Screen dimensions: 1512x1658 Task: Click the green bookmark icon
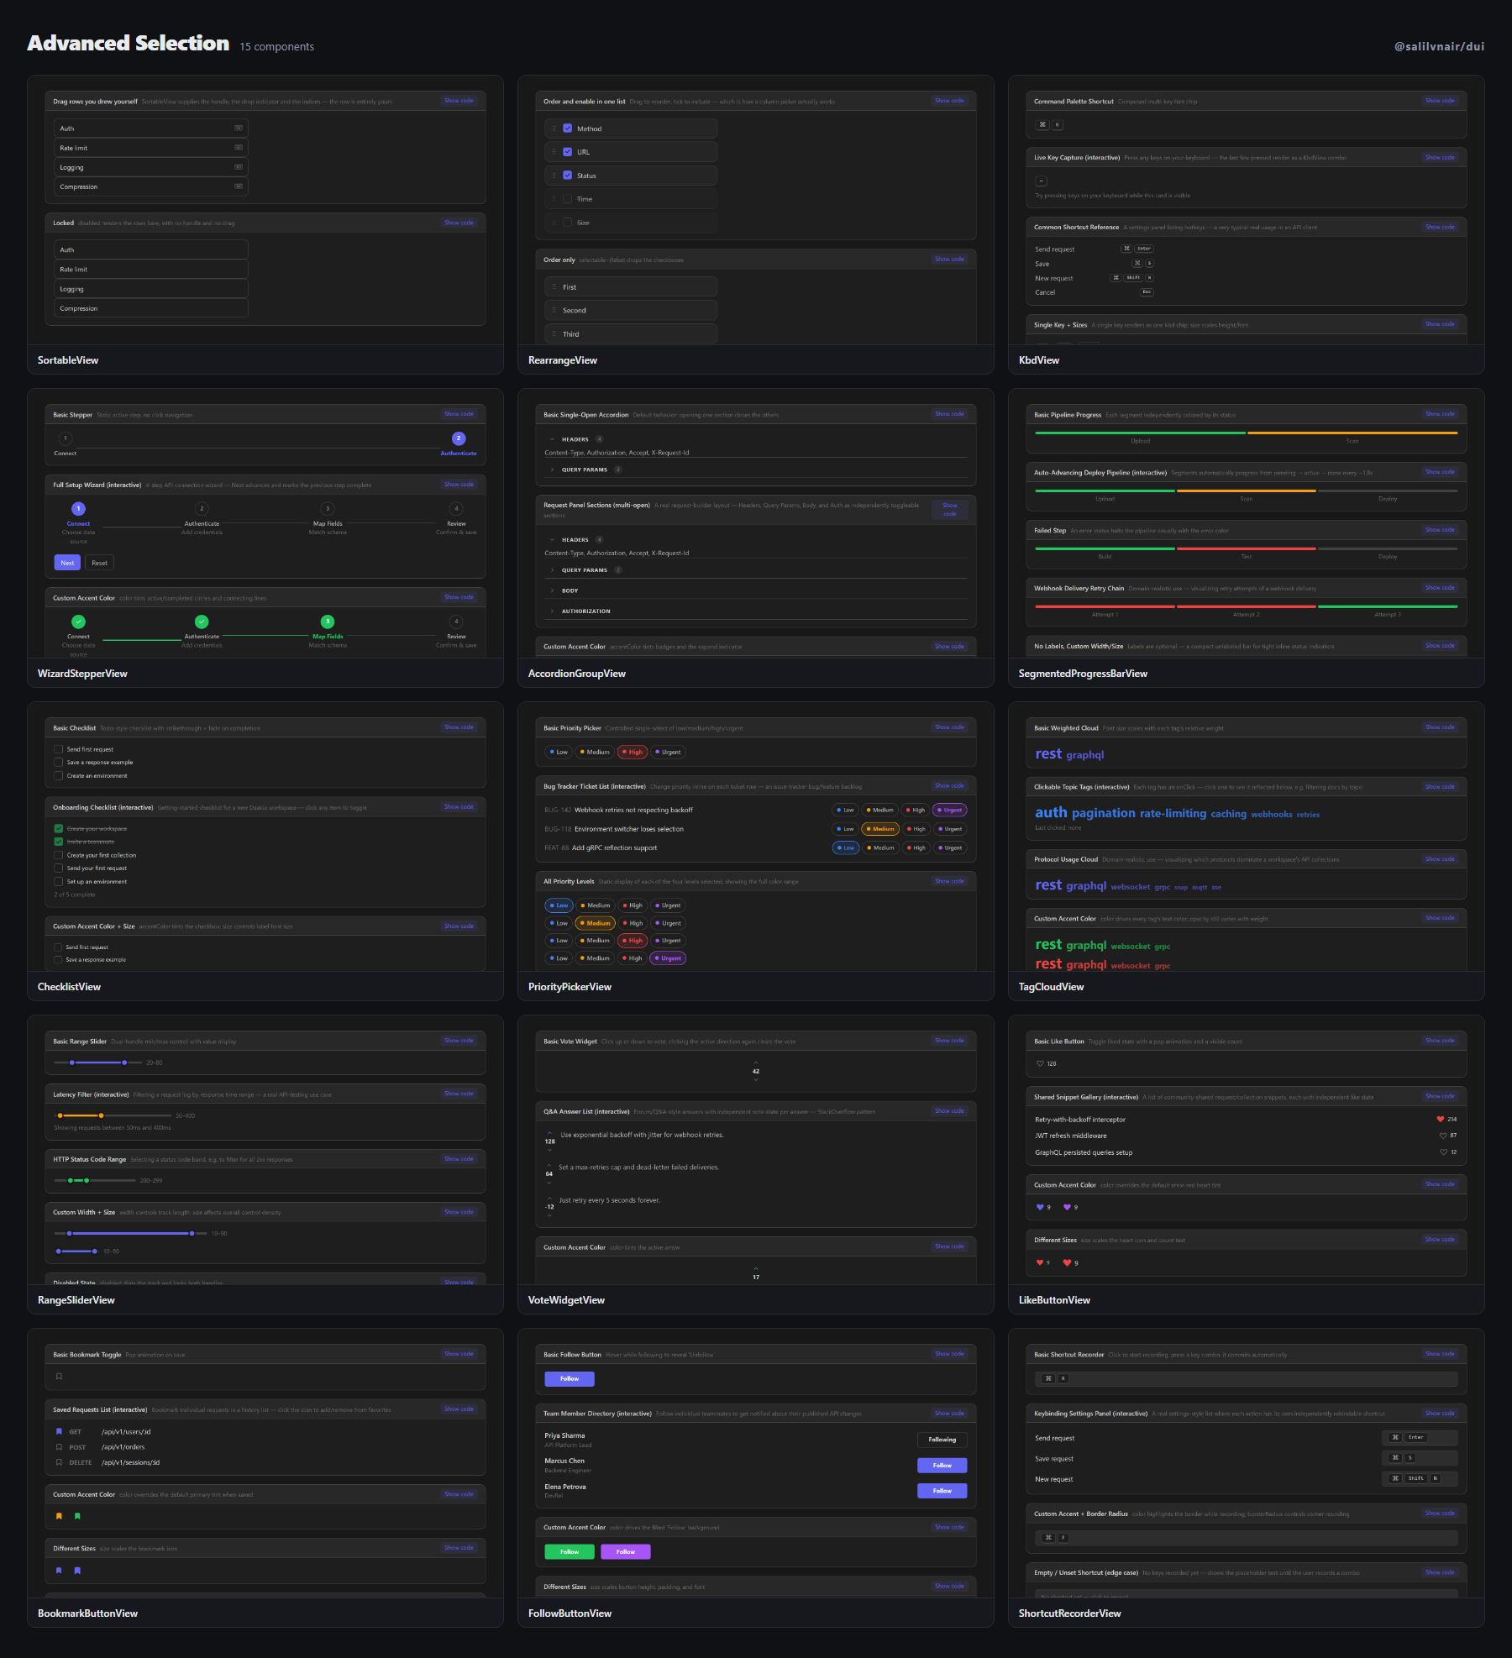(77, 1516)
